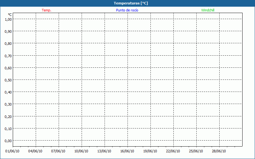The height and width of the screenshot is (159, 255).
Task: Click the 0,50 y-axis label
Action: pyautogui.click(x=8, y=80)
